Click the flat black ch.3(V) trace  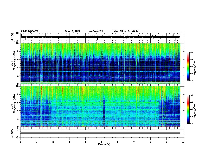100,133
